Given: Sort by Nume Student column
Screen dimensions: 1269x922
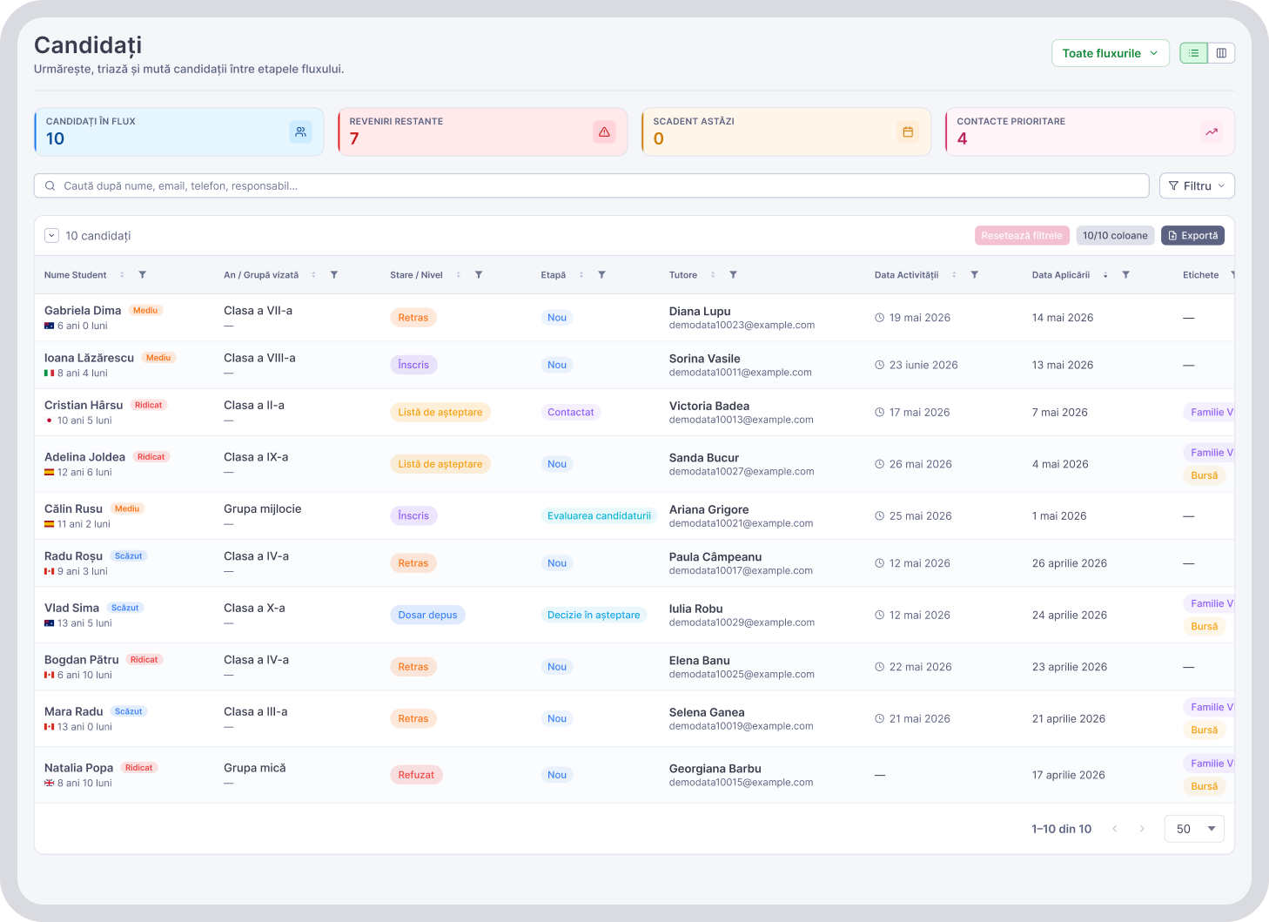Looking at the screenshot, I should pos(122,275).
